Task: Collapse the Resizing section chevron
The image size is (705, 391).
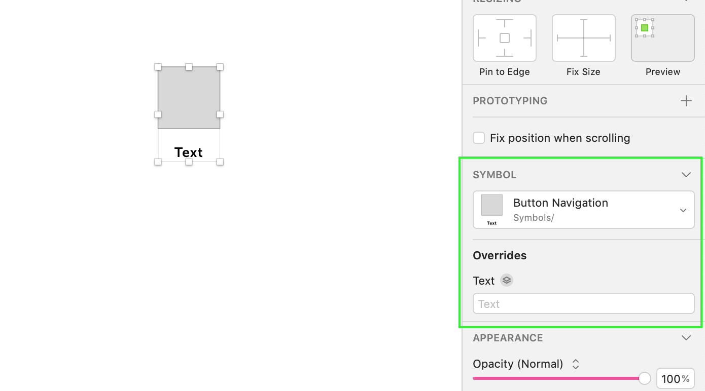Action: coord(686,1)
